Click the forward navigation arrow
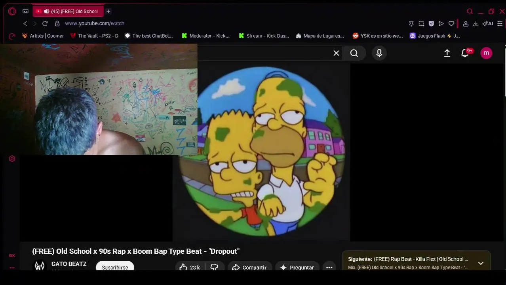This screenshot has height=285, width=506. click(35, 24)
